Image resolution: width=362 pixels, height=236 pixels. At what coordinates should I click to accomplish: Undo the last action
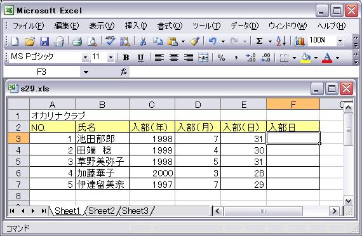(x=212, y=41)
